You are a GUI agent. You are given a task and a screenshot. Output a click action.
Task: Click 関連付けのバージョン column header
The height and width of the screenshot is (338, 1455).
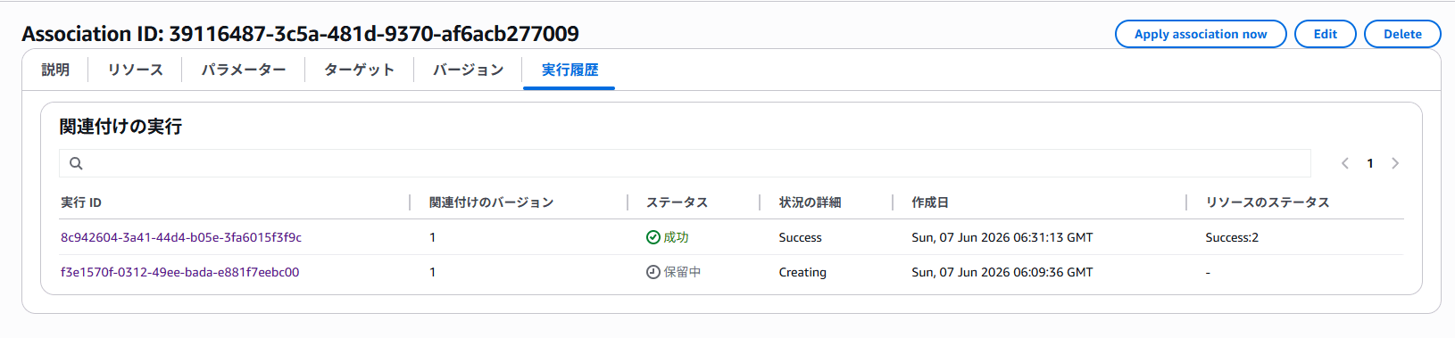[492, 202]
